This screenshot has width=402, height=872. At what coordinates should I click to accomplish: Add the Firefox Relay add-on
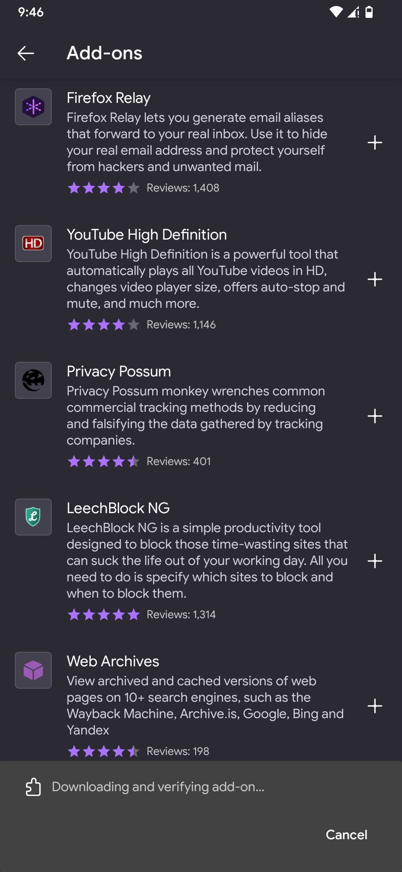pos(374,143)
